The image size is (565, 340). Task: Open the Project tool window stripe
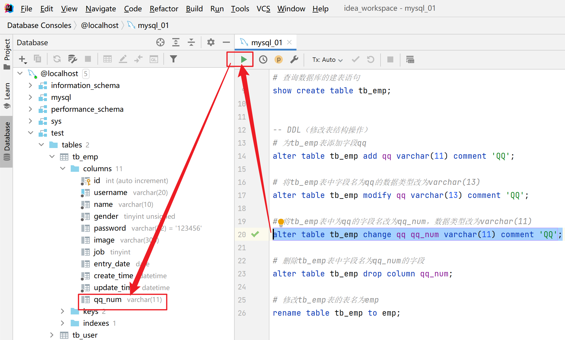tap(7, 54)
